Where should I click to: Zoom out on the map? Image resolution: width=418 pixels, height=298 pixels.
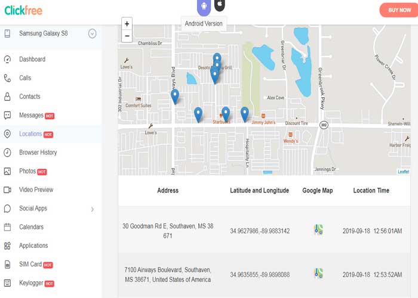coord(127,36)
